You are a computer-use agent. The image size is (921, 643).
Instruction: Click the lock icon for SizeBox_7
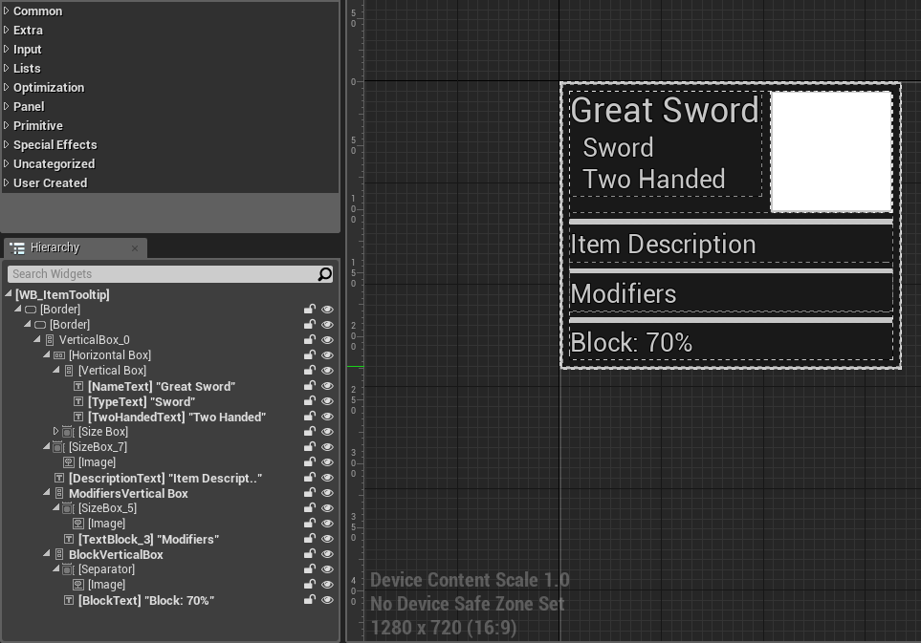[310, 447]
